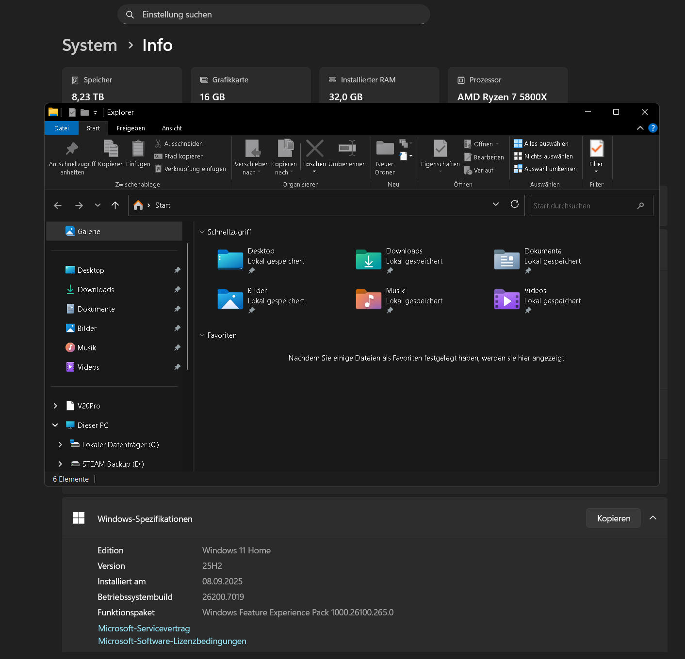Click the Kopieren clipboard icon
This screenshot has width=685, height=659.
tap(111, 148)
